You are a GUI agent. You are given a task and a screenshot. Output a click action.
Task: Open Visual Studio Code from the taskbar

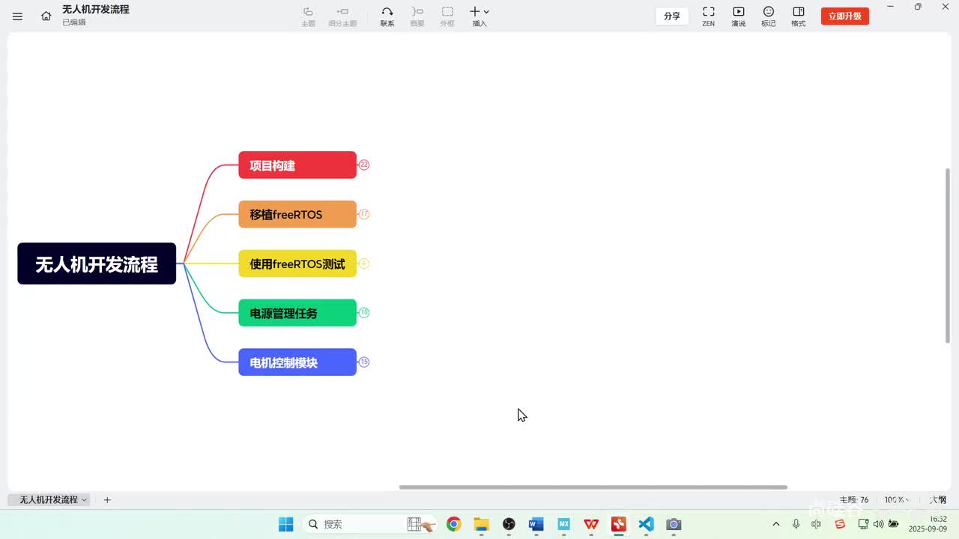coord(647,524)
